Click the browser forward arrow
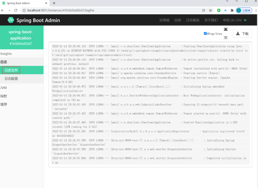The width and height of the screenshot is (258, 188). 9,10
